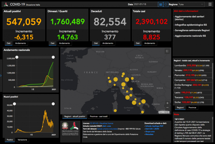
Task: Zoom in on the map
Action: point(167,103)
